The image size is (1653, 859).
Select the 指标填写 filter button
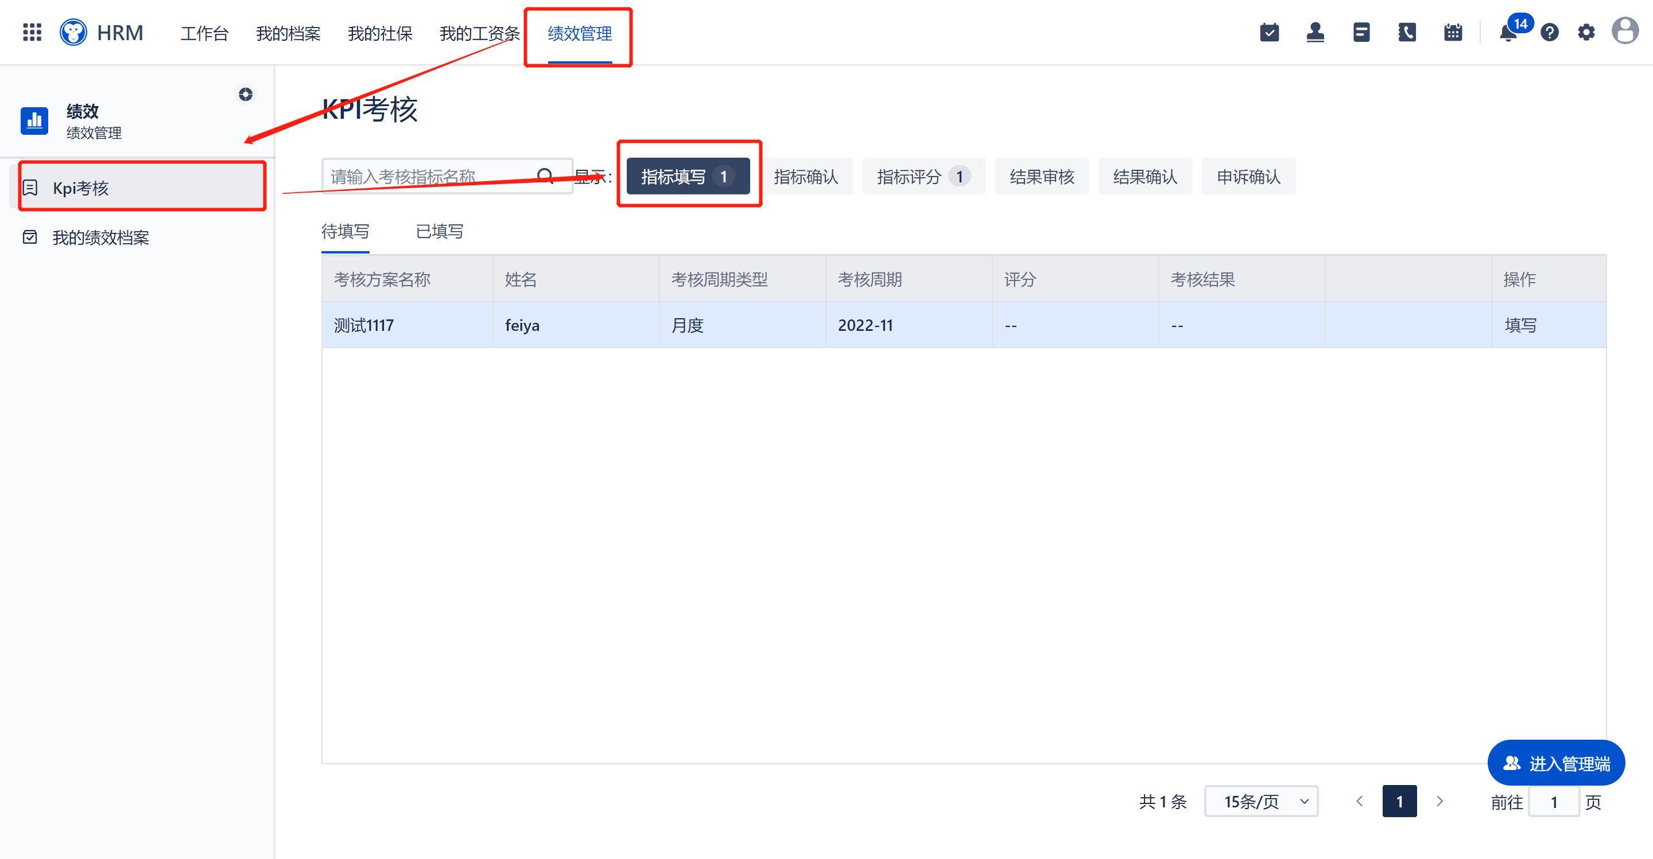(688, 176)
